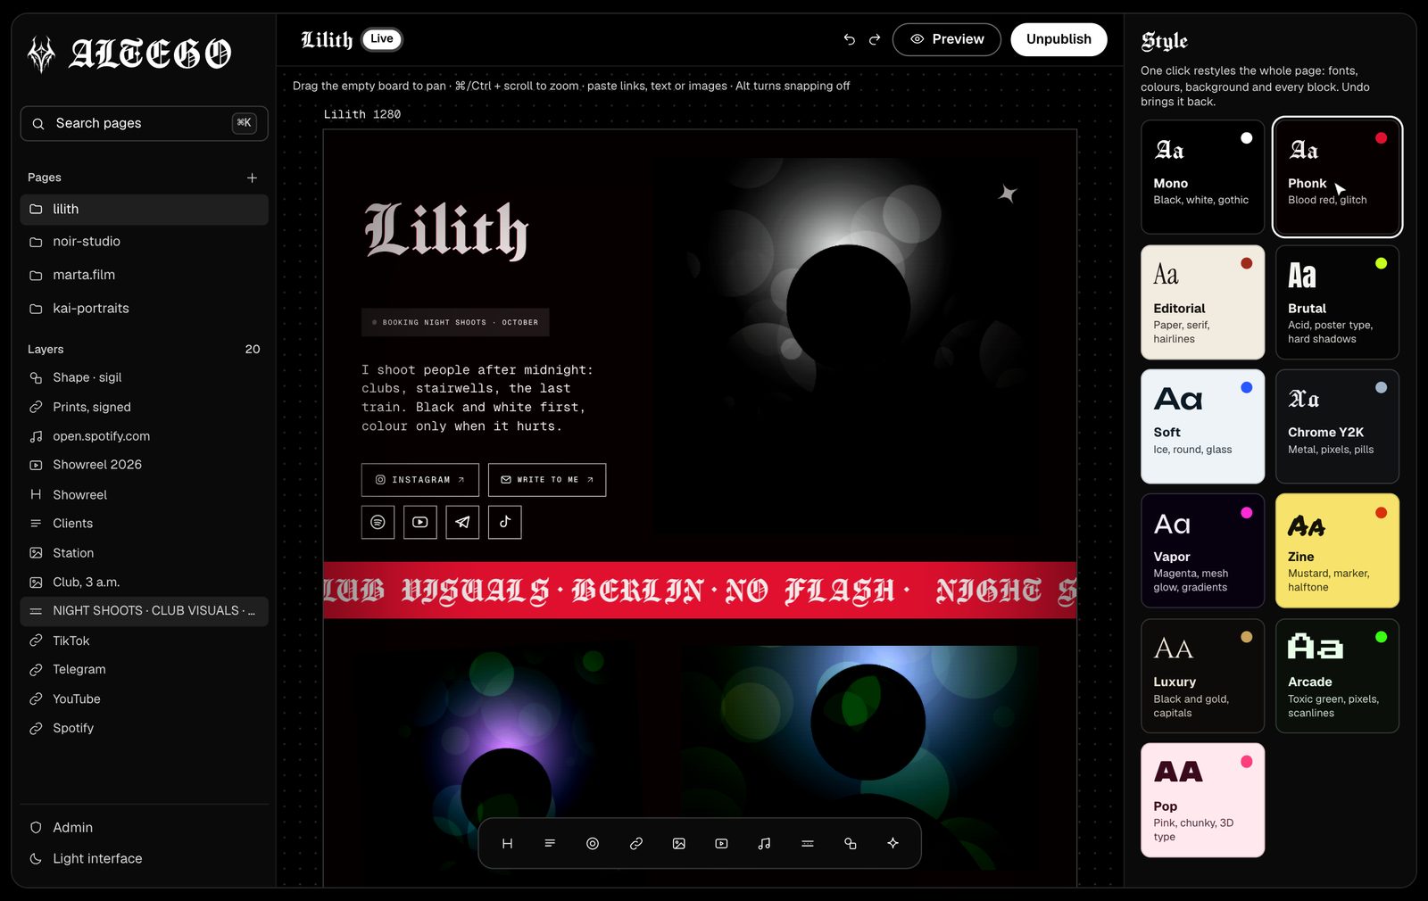The image size is (1428, 901).
Task: Add a shape block from bottom toolbar
Action: [x=850, y=843]
